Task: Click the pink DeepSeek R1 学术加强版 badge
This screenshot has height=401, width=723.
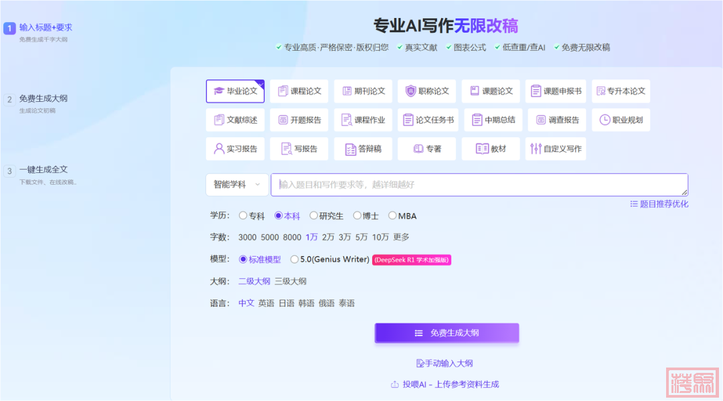Action: (411, 260)
